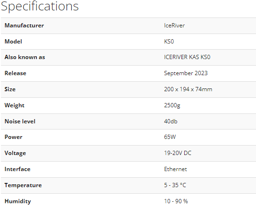
Task: Select the Ethernet interface value
Action: pyautogui.click(x=175, y=169)
